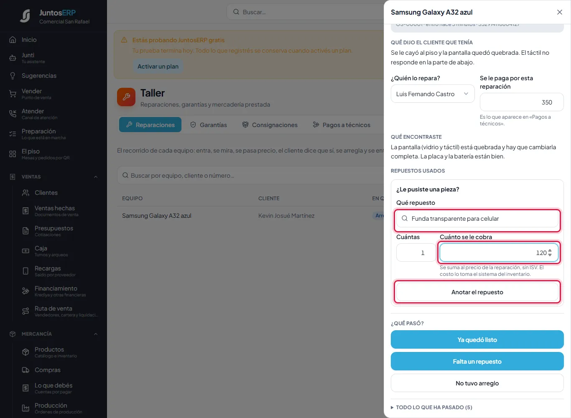Click the Anotar el repuesto button
The width and height of the screenshot is (571, 418).
[477, 292]
